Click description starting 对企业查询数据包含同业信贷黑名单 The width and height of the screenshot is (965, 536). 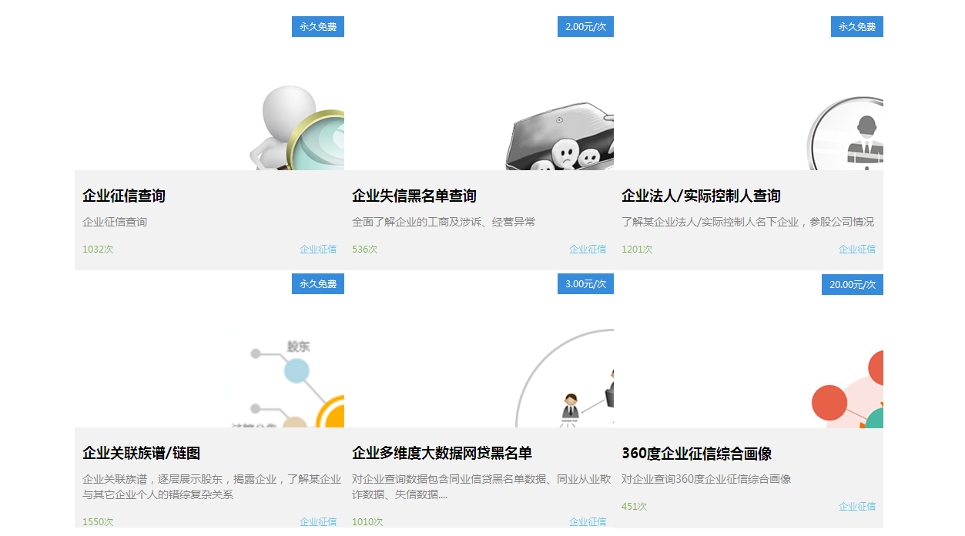pos(481,487)
